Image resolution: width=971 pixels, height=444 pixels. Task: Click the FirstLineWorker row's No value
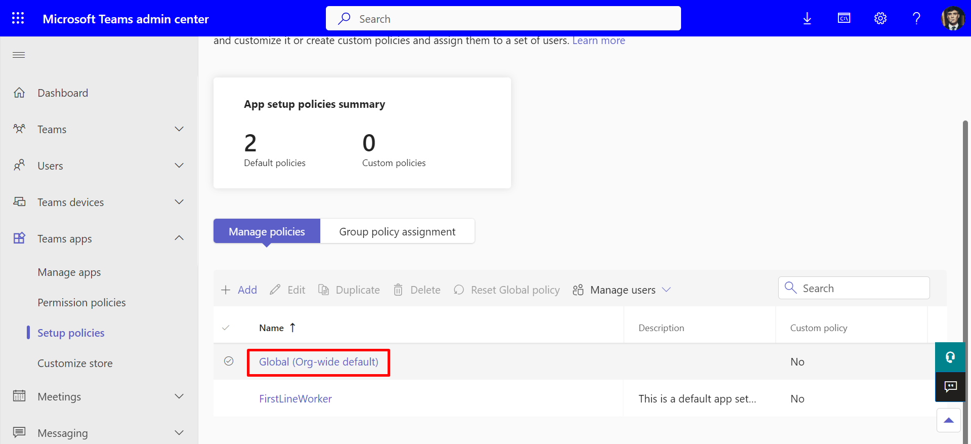pyautogui.click(x=797, y=399)
